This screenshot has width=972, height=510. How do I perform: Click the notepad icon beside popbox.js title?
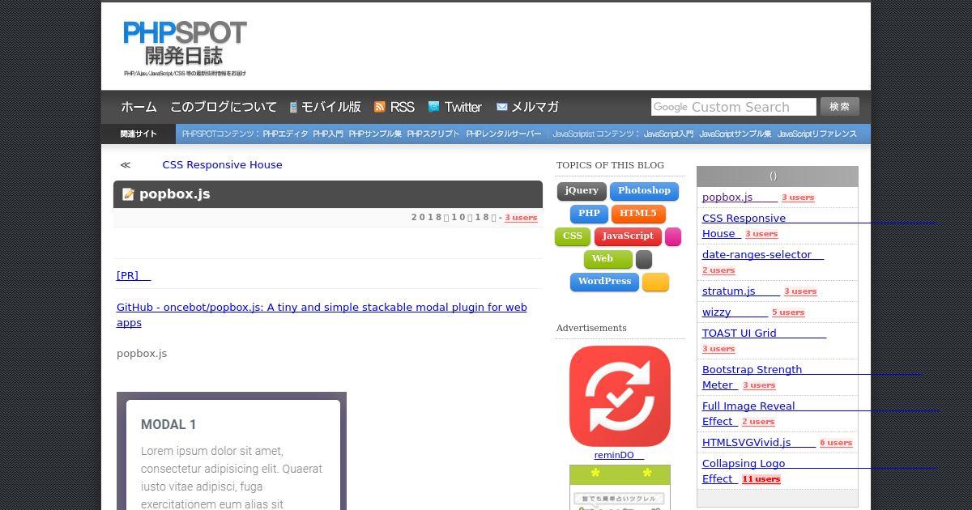point(128,194)
